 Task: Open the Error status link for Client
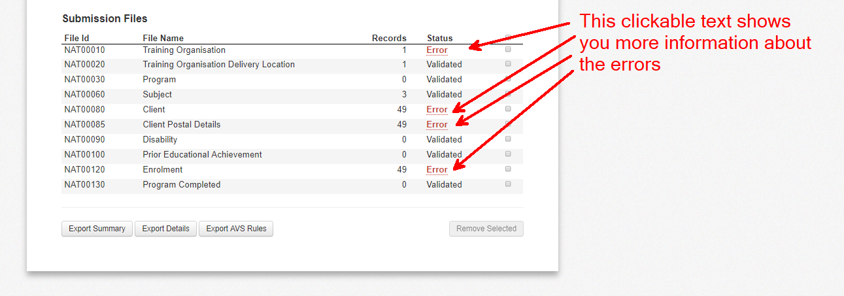(x=437, y=110)
